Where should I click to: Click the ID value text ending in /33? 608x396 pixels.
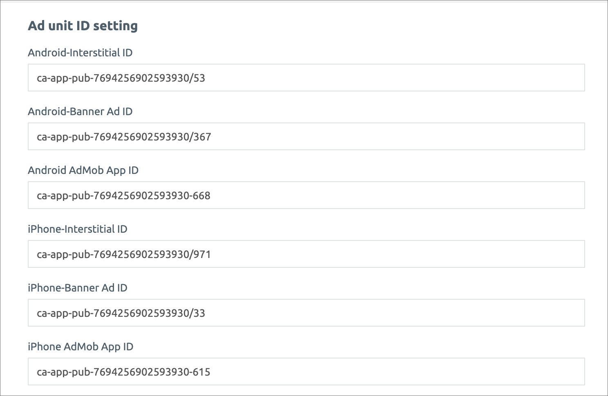pyautogui.click(x=121, y=313)
